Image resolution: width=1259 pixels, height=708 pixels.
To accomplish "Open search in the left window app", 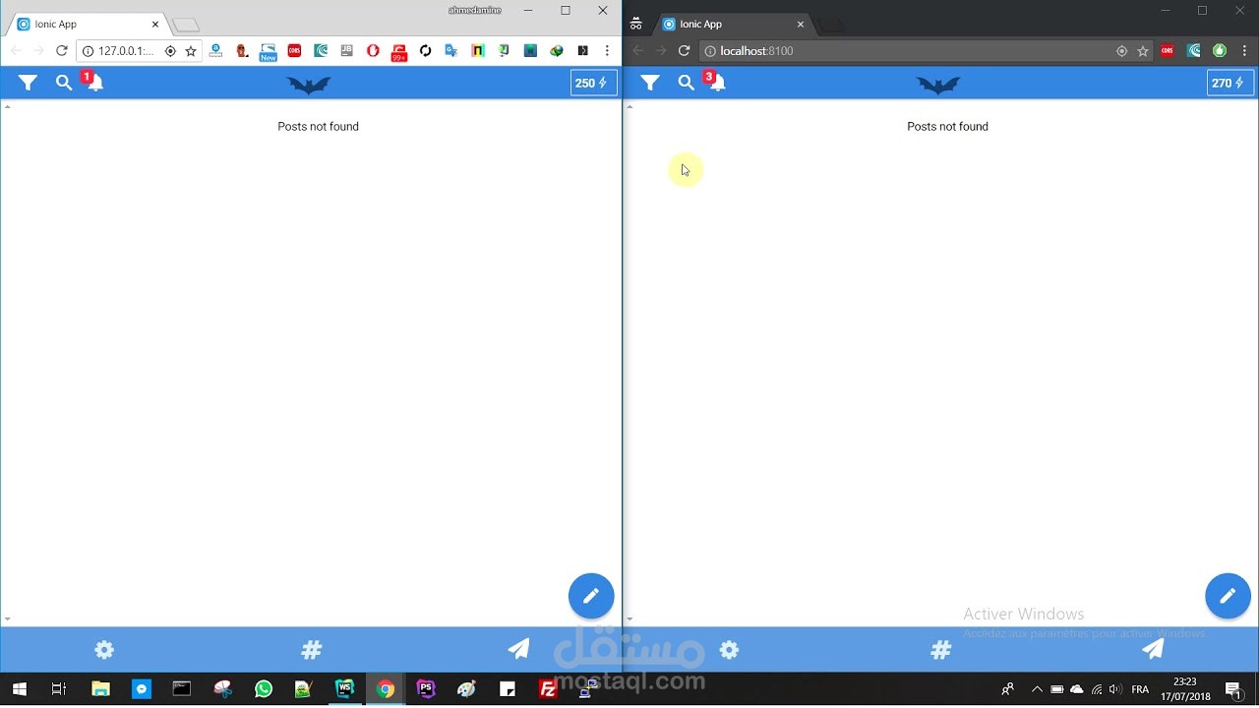I will pos(64,84).
